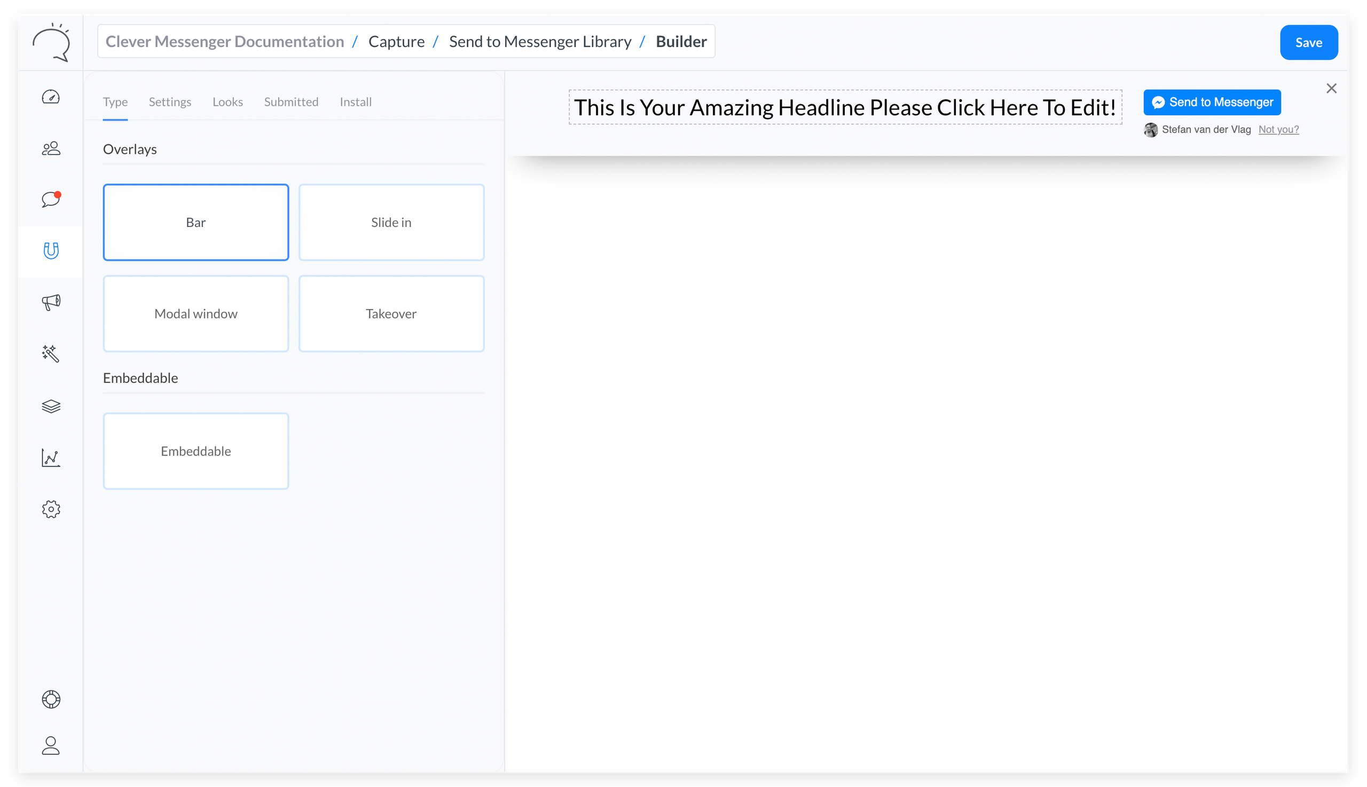Open the magic wand automation icon
This screenshot has height=787, width=1367.
click(x=51, y=353)
